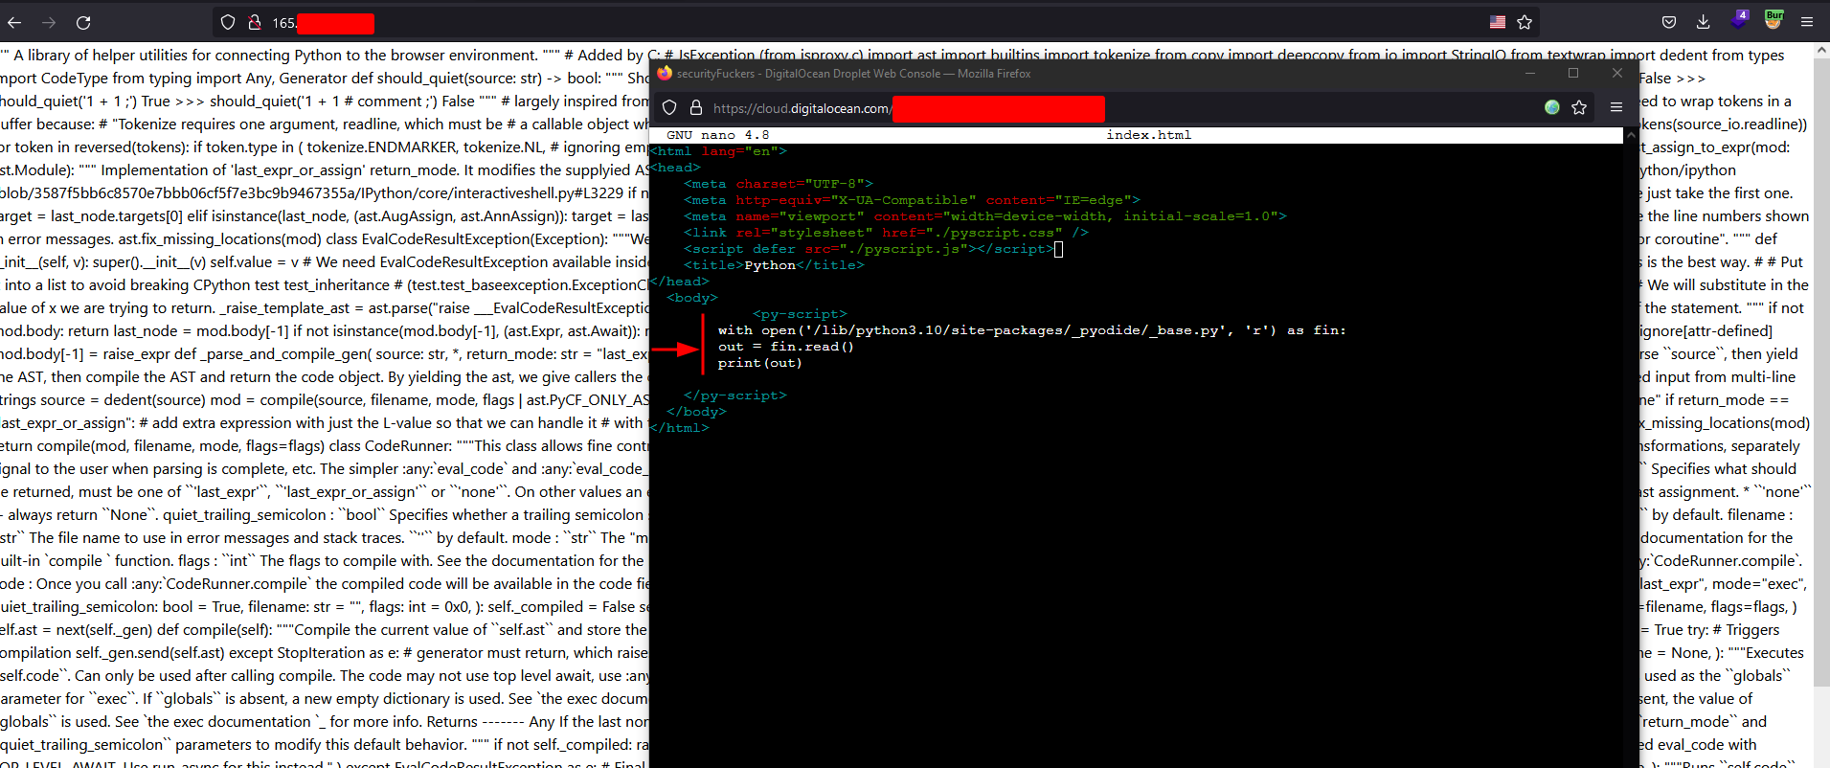
Task: Click the US flag icon in address bar
Action: coord(1498,22)
